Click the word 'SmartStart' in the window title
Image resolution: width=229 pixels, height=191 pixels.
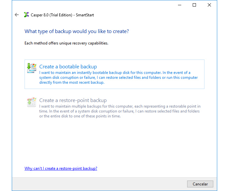pyautogui.click(x=85, y=15)
